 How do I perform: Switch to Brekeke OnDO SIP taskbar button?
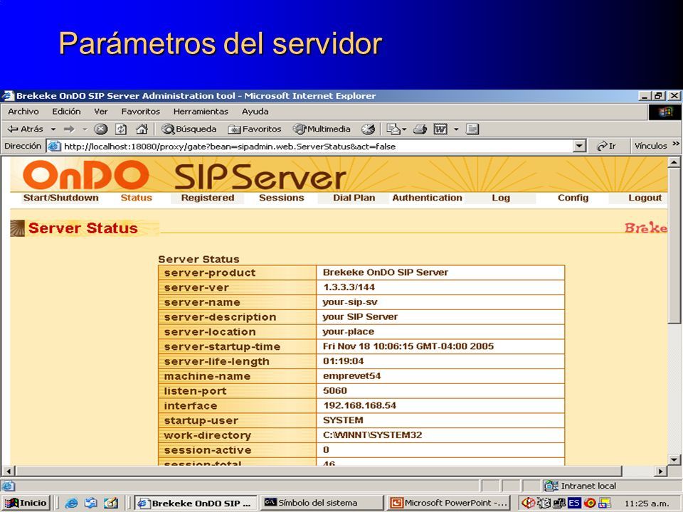click(196, 503)
